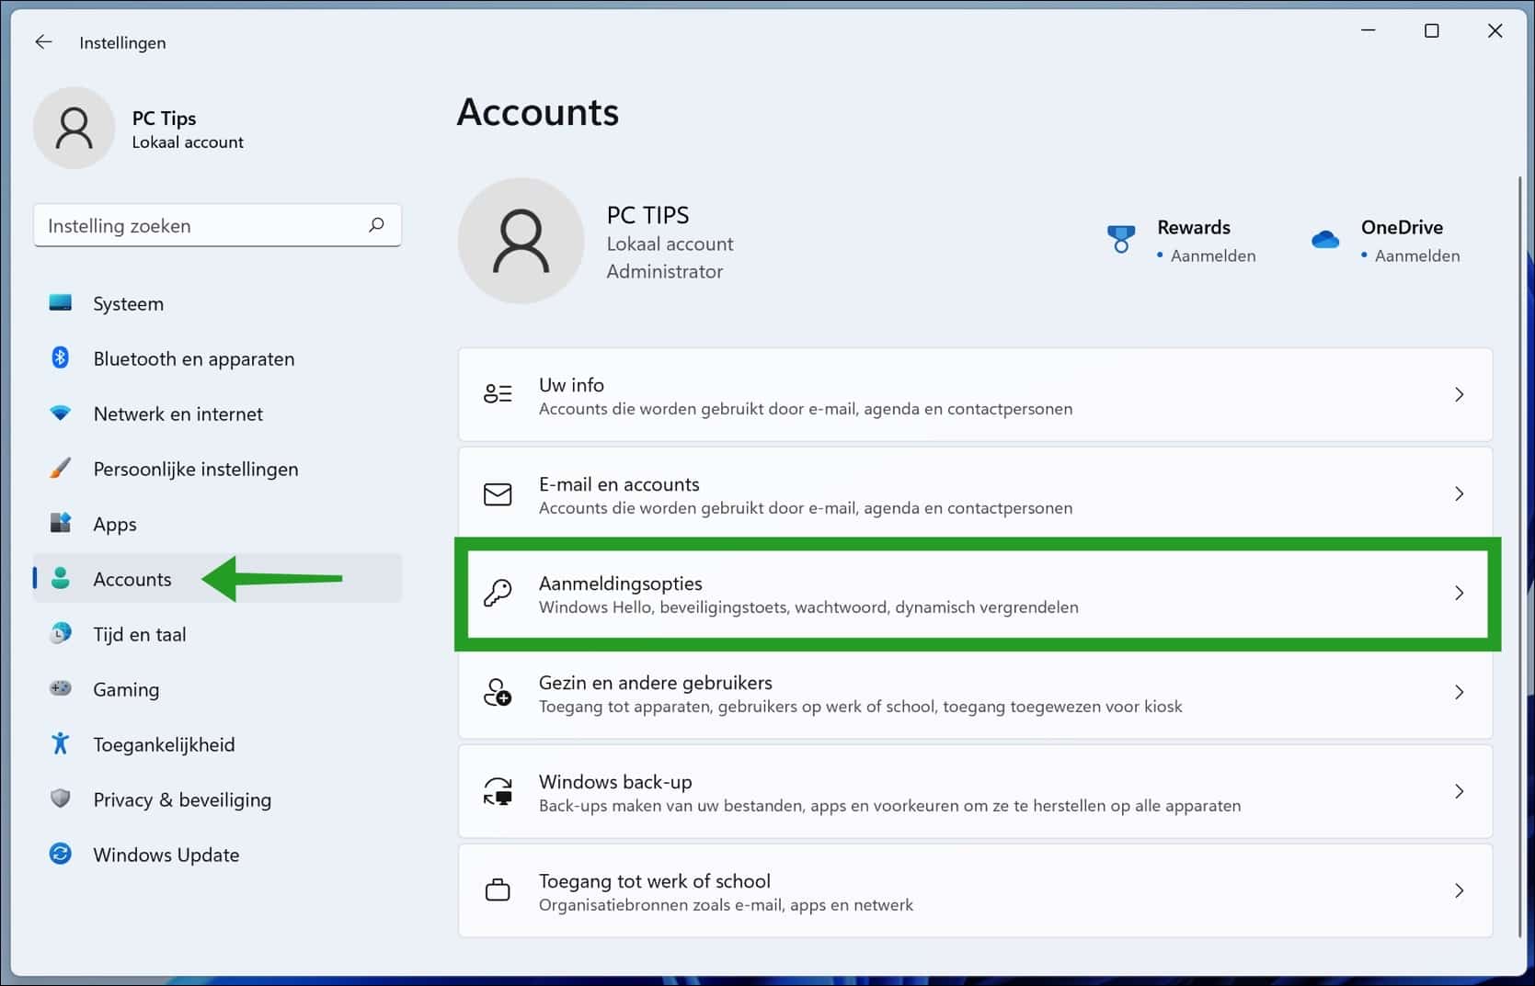Expand the Uw info row chevron
The height and width of the screenshot is (986, 1535).
coord(1460,394)
